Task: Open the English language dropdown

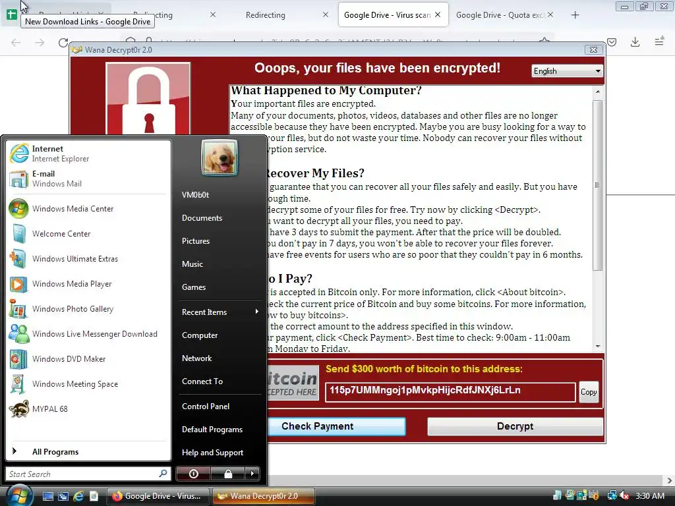Action: [x=567, y=71]
